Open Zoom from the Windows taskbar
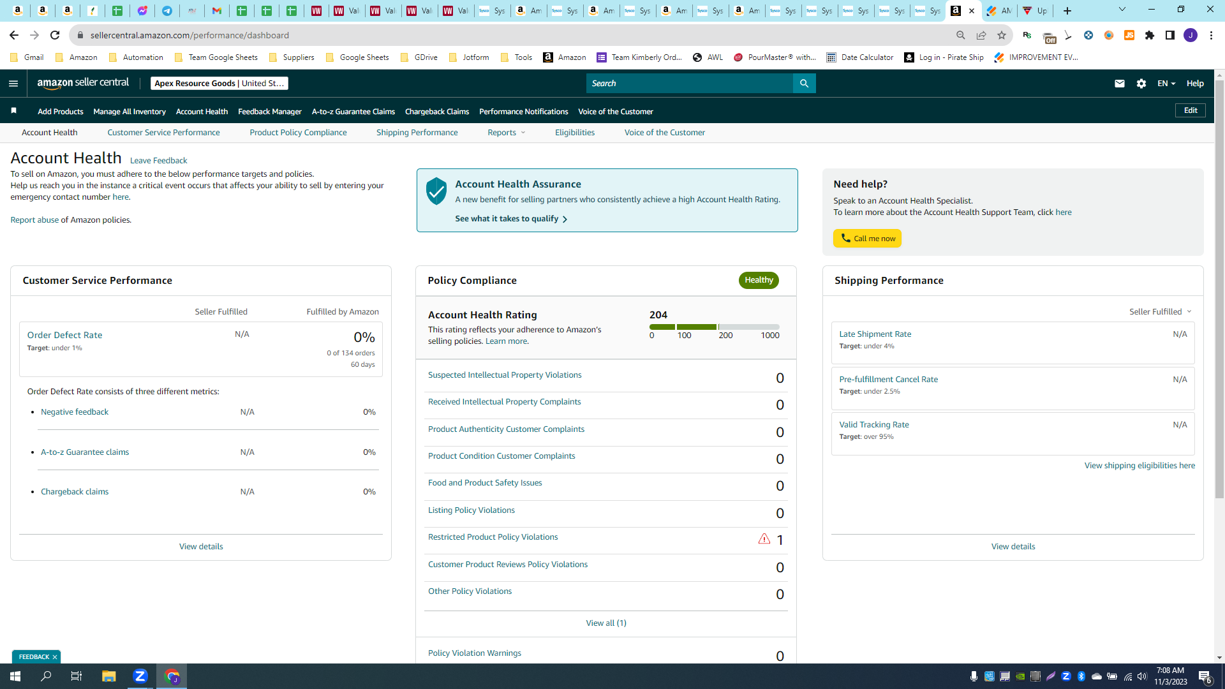 140,676
